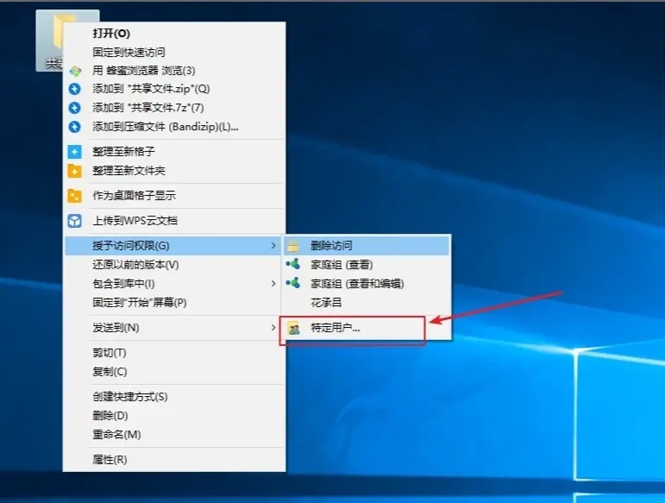Click the 整理至新格子 blue plus icon
The width and height of the screenshot is (665, 503).
click(x=75, y=152)
